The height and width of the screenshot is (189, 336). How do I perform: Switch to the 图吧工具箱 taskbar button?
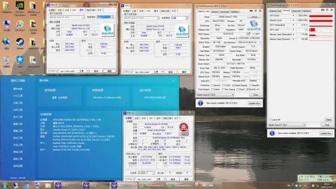208,185
